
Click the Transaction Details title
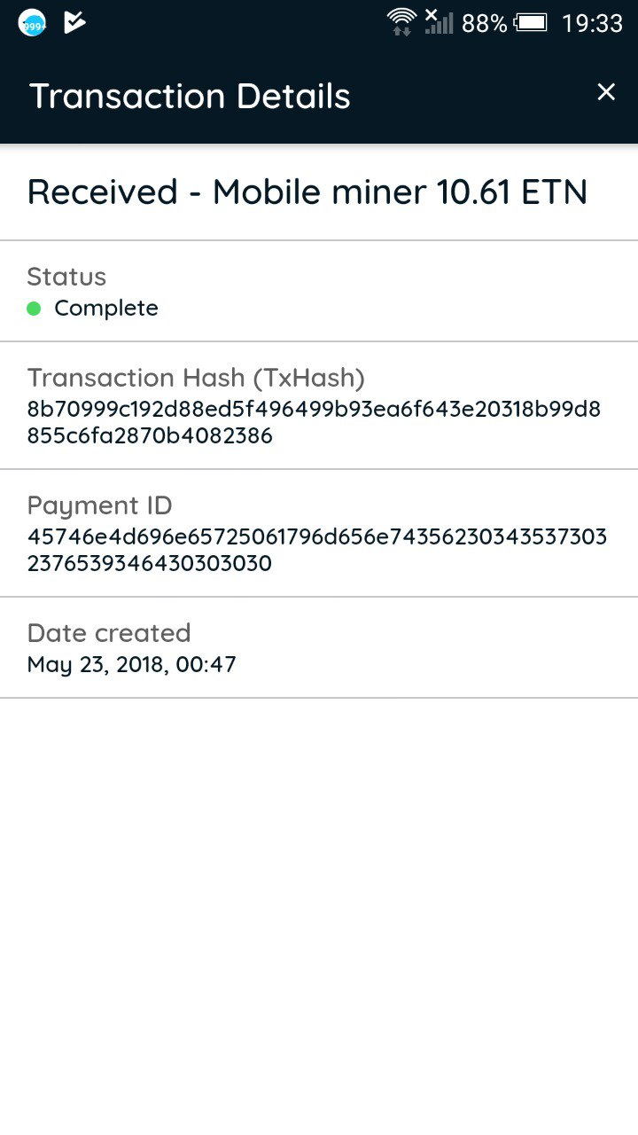point(190,96)
